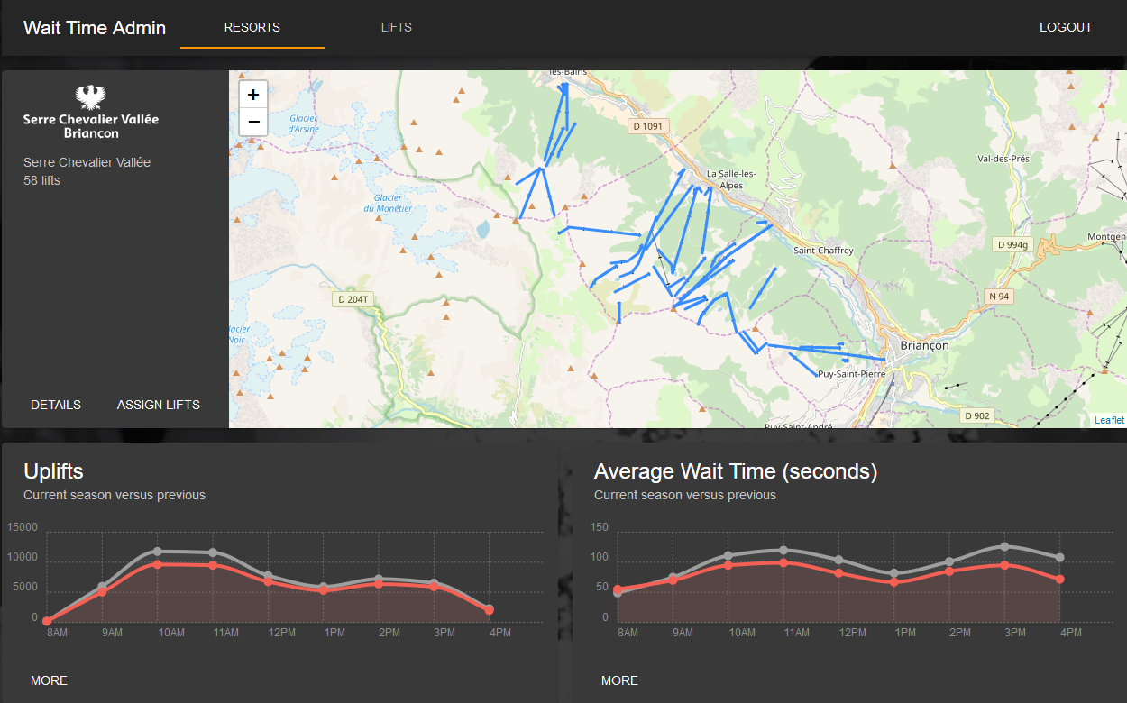This screenshot has height=703, width=1127.
Task: Zoom out on the map
Action: (253, 122)
